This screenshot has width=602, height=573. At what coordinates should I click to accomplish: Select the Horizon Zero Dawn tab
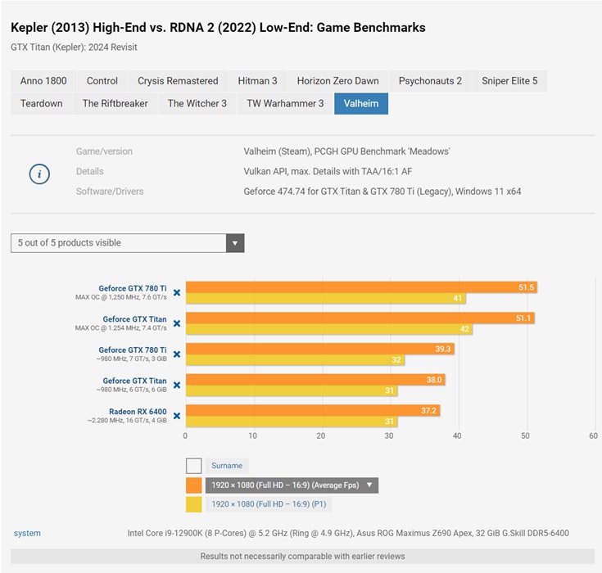[x=337, y=81]
